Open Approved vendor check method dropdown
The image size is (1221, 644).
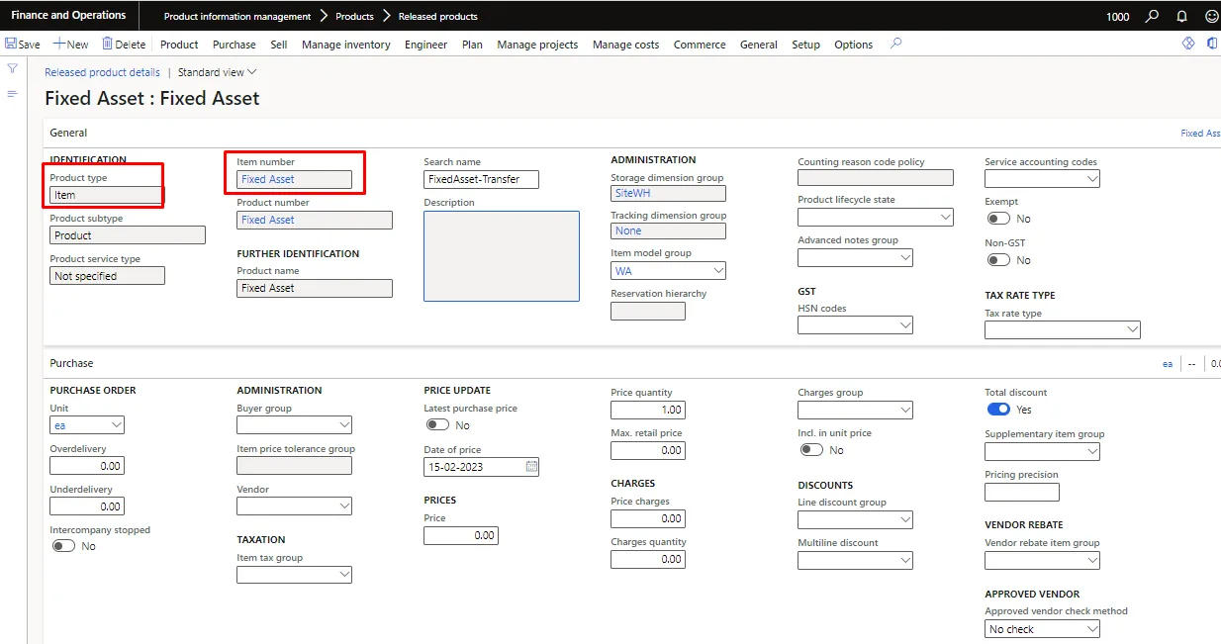[x=1092, y=629]
